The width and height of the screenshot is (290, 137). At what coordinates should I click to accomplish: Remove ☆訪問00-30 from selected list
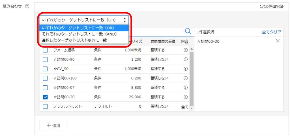tap(278, 41)
